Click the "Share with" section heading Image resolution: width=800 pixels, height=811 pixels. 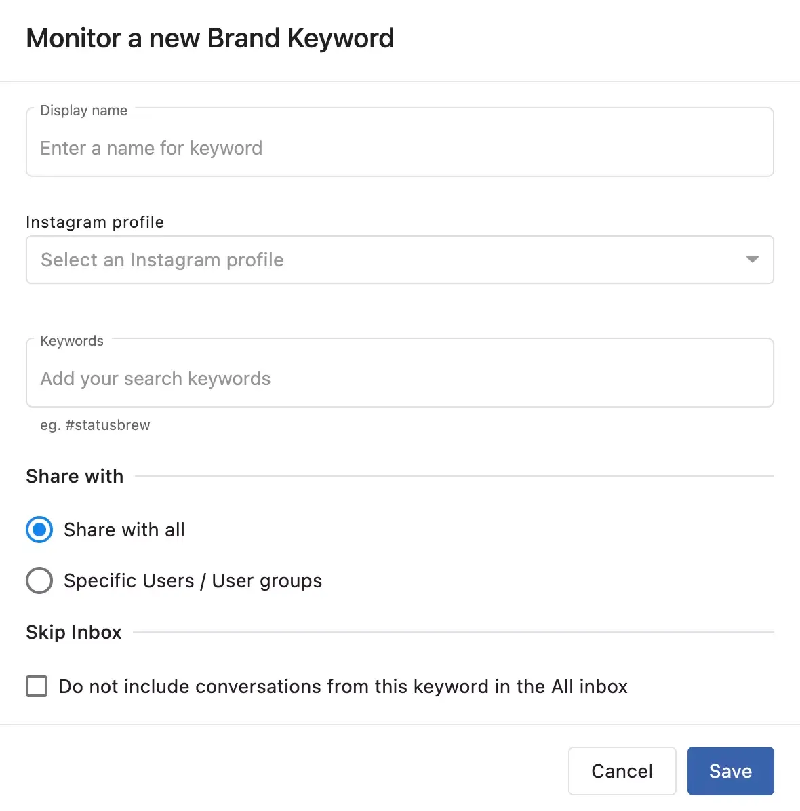(x=75, y=476)
